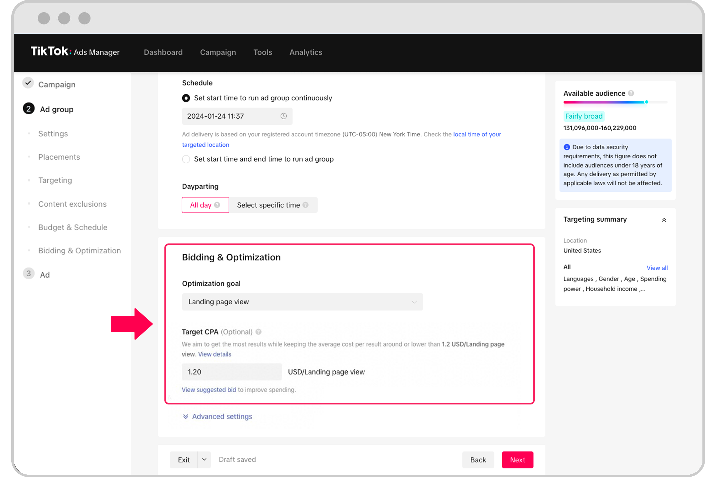Image resolution: width=716 pixels, height=477 pixels.
Task: Select run ad group continuously radio option
Action: pos(186,98)
